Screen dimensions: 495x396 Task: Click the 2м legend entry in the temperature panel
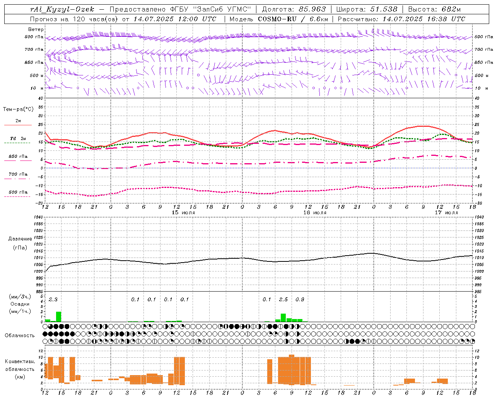[x=18, y=121]
